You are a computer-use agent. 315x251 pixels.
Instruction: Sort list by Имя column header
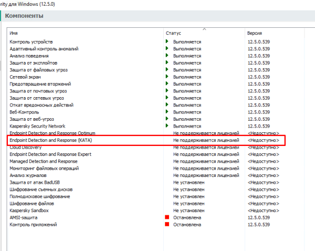(14, 33)
